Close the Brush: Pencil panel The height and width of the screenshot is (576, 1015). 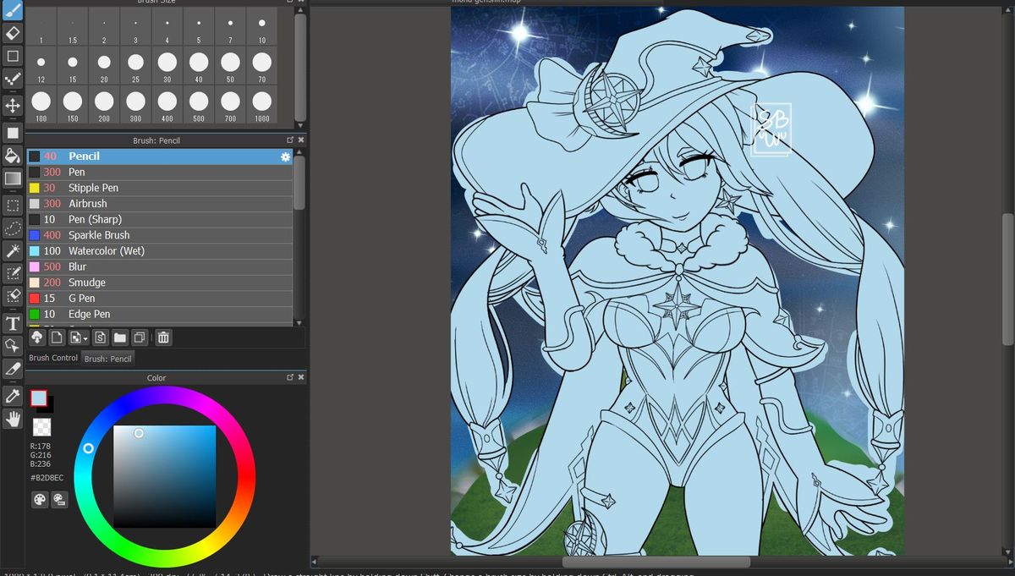click(x=301, y=140)
